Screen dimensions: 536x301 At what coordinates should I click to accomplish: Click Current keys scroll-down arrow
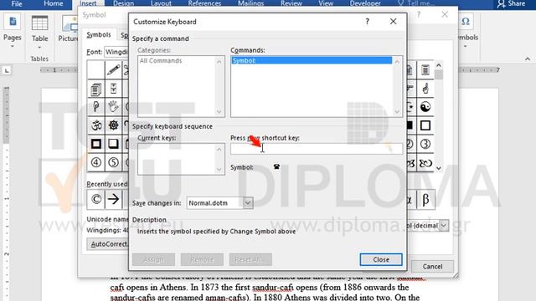(x=219, y=169)
